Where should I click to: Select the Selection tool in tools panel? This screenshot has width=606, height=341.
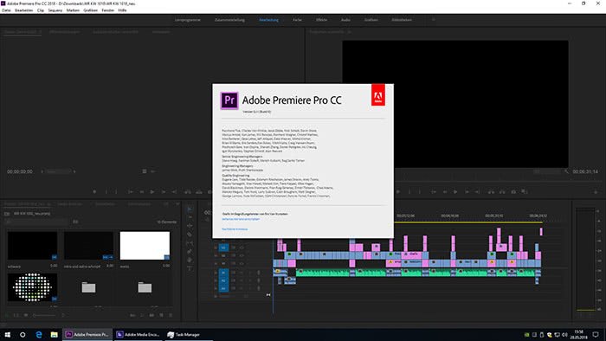point(190,209)
